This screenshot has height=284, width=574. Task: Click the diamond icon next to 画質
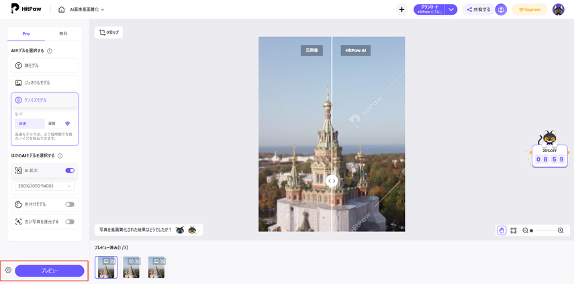(67, 124)
